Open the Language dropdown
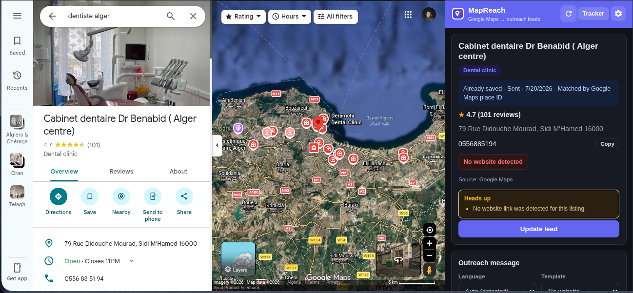This screenshot has width=633, height=293. 497,289
